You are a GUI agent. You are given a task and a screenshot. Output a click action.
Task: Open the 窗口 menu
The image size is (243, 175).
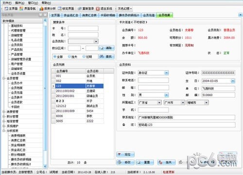coord(33,3)
